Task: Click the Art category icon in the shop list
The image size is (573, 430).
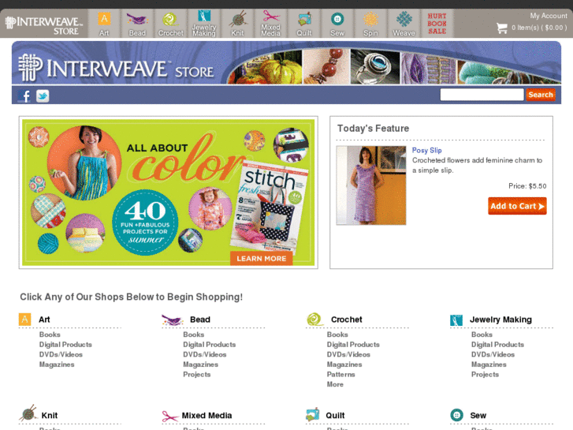Action: coord(25,319)
